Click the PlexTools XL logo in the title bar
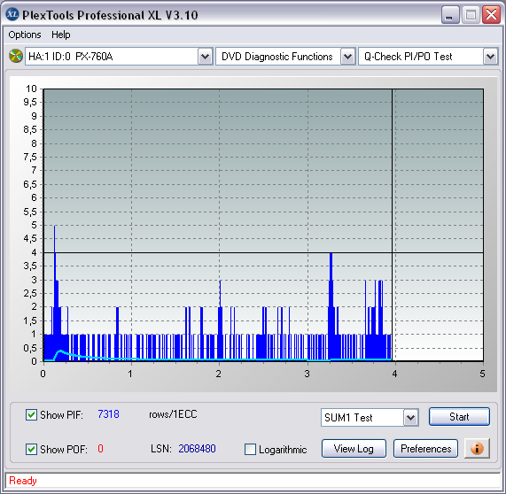 point(12,14)
